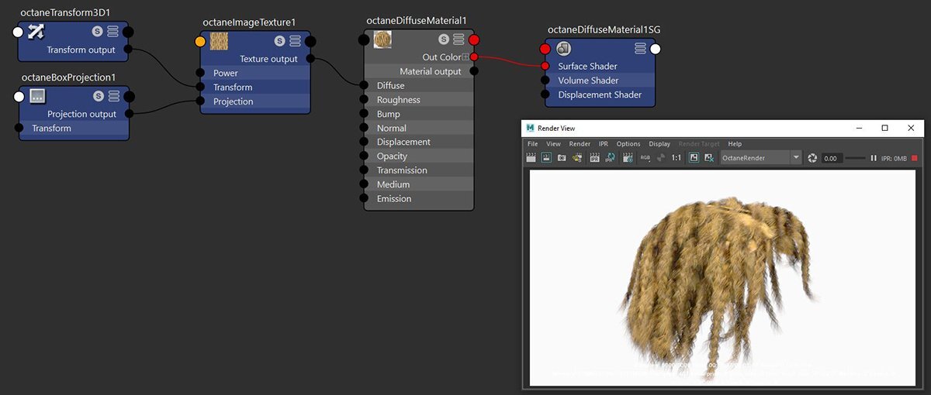Click the Diffuse input port
The width and height of the screenshot is (931, 395).
coord(364,86)
